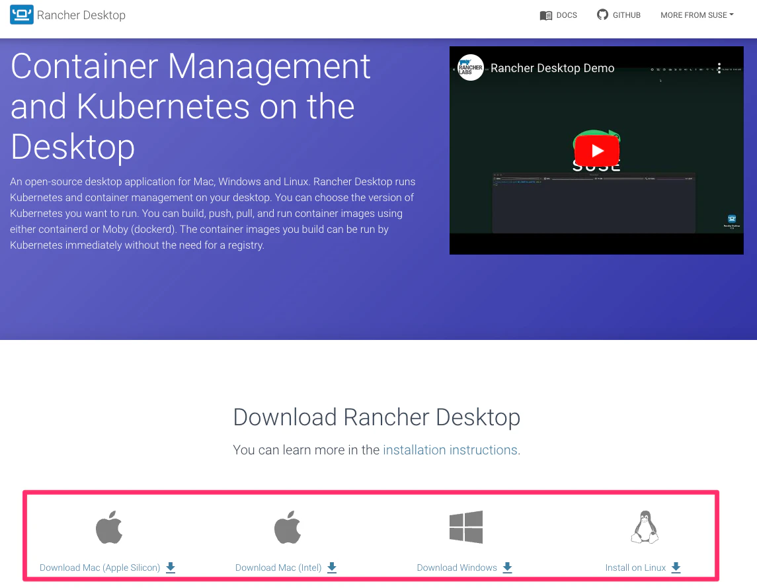Click the DOCS book icon
This screenshot has width=757, height=588.
tap(546, 15)
